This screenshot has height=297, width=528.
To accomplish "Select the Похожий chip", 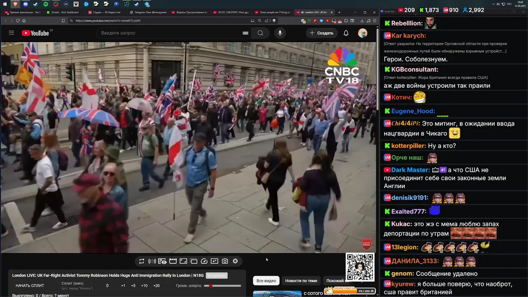I will [x=335, y=280].
